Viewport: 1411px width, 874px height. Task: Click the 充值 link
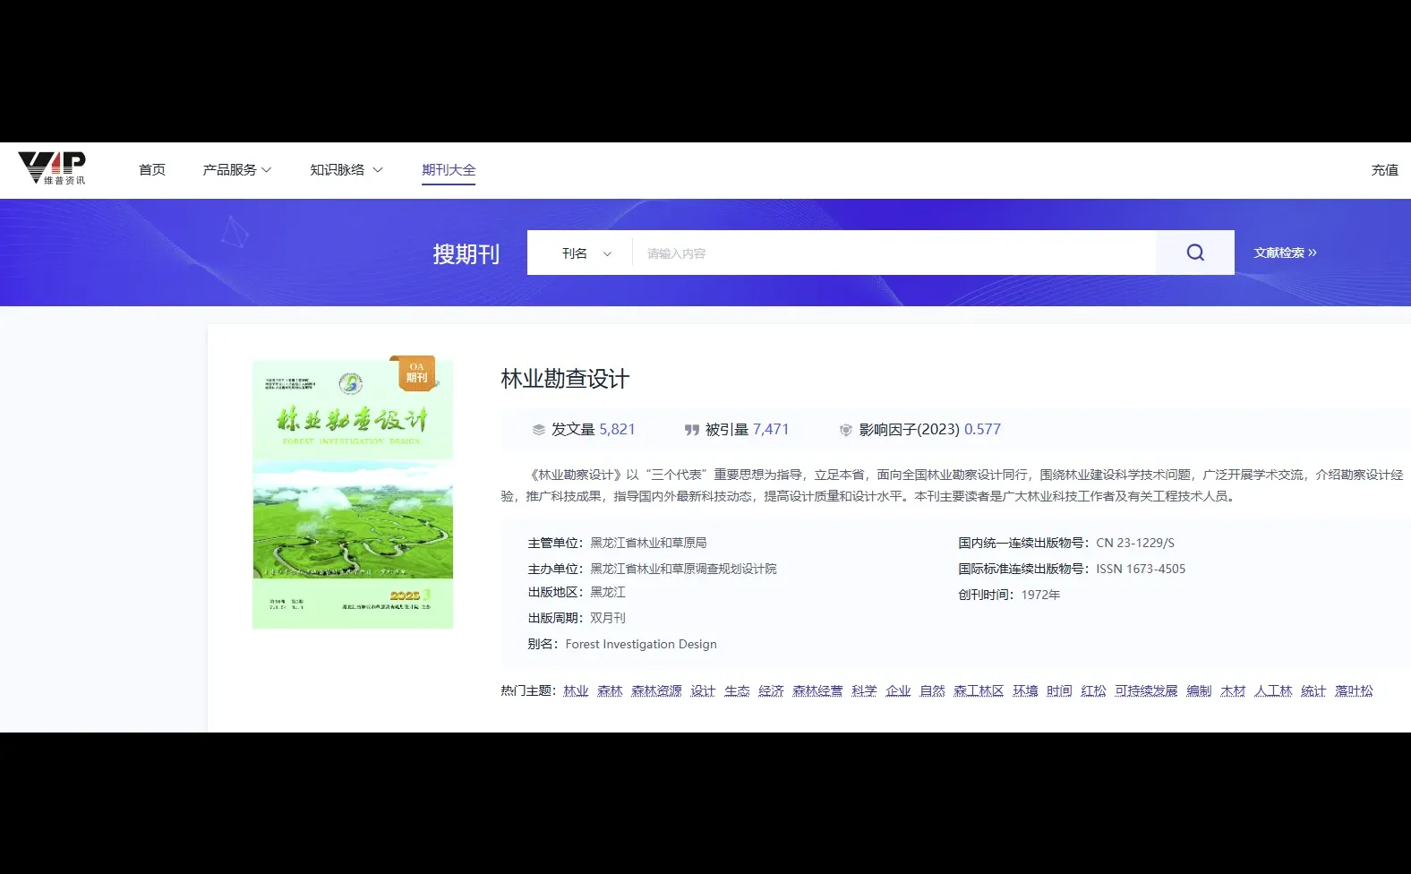pos(1384,169)
